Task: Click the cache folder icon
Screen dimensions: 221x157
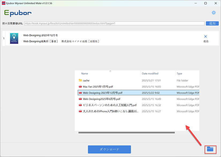Action: (80, 80)
